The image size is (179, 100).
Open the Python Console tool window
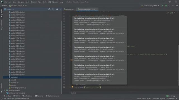[52, 96]
